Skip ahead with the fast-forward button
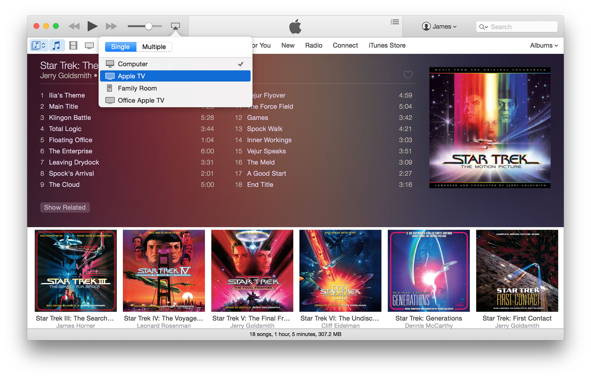 coord(111,26)
